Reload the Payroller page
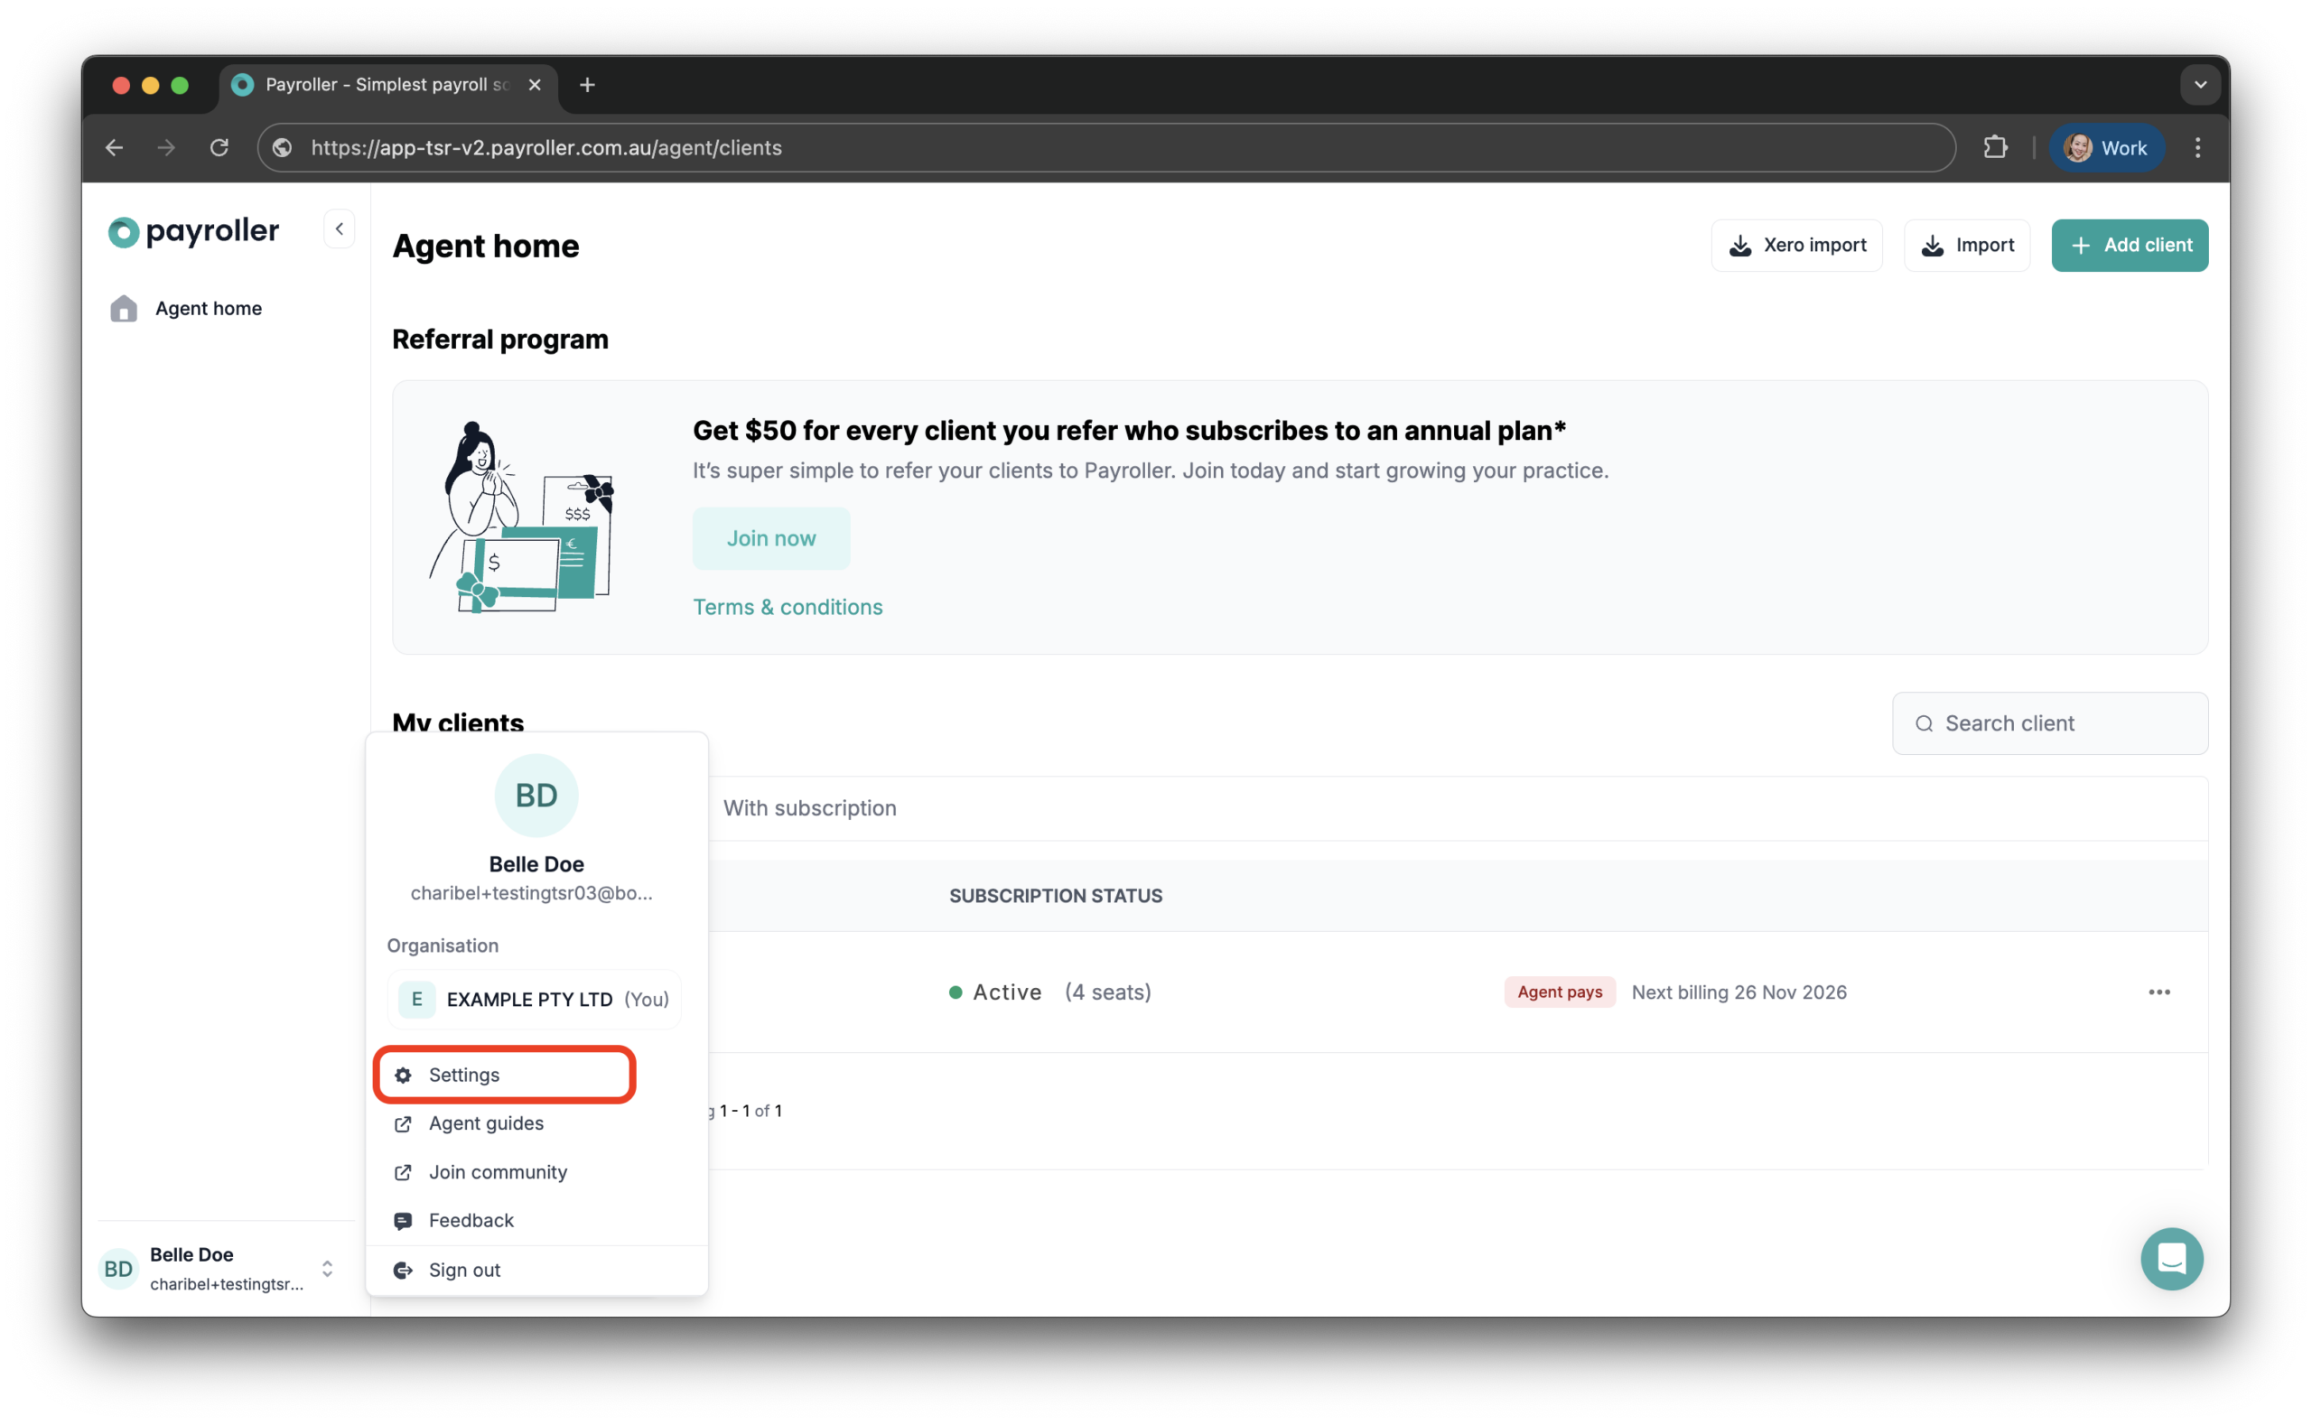The width and height of the screenshot is (2312, 1425). pos(219,148)
